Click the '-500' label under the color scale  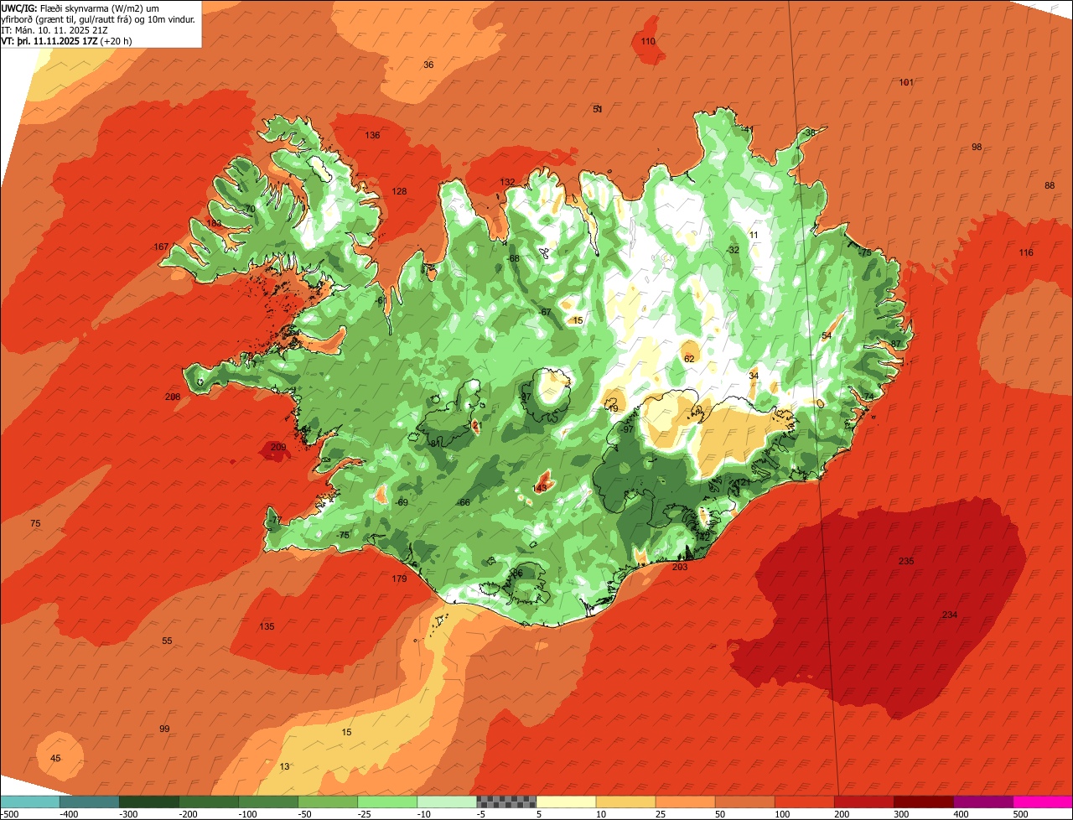click(x=10, y=814)
